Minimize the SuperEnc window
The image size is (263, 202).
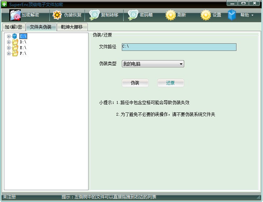pyautogui.click(x=232, y=3)
